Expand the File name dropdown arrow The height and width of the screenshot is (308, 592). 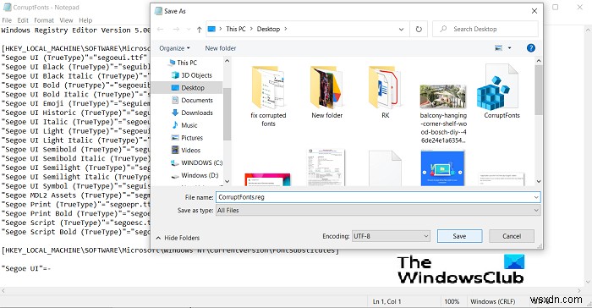tap(536, 197)
